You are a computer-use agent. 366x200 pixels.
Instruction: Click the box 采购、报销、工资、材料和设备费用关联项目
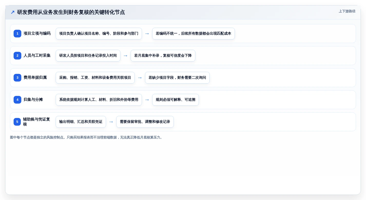point(95,78)
